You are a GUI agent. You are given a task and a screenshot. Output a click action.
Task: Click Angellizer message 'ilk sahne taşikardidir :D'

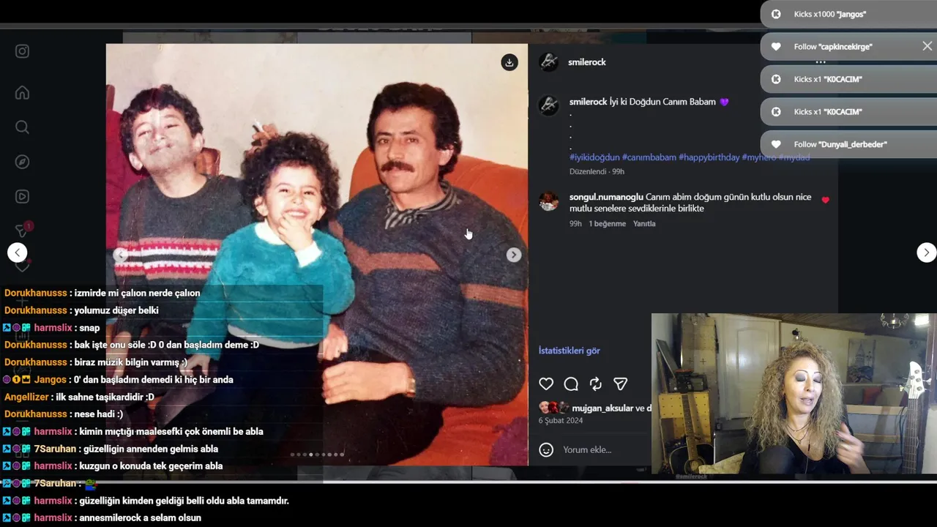(x=105, y=397)
